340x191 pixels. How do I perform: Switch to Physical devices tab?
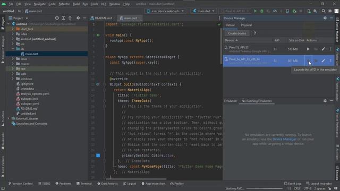(246, 25)
